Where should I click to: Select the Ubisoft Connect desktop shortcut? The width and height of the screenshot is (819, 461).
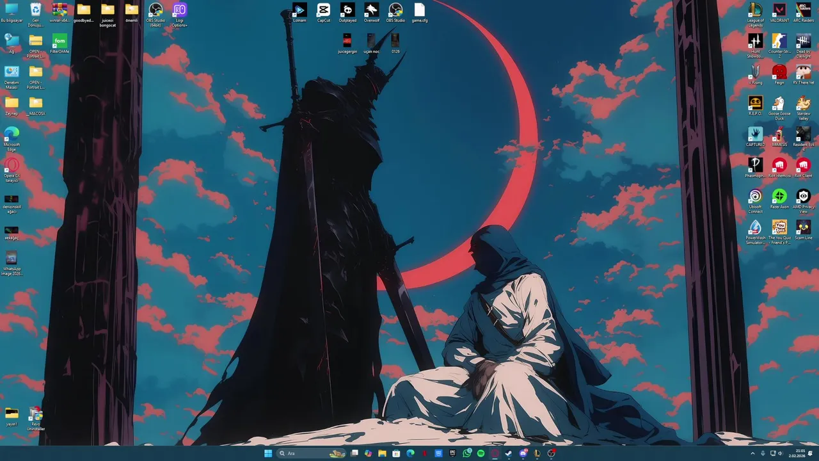click(756, 200)
